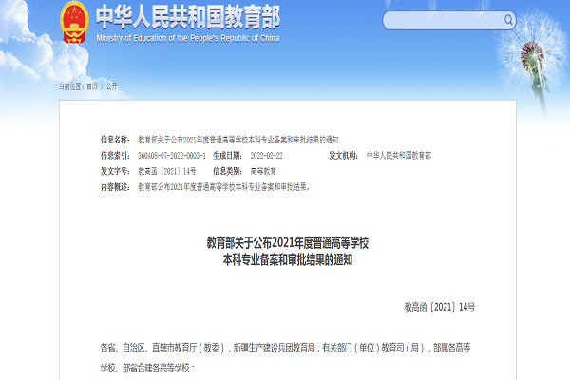
Task: Select the date 2022-02-22
Action: coord(266,156)
